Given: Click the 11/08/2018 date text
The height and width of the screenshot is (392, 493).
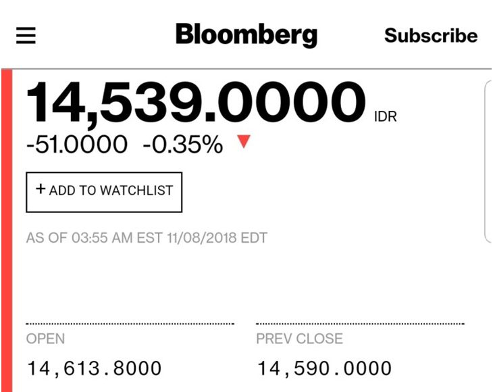Looking at the screenshot, I should [197, 238].
